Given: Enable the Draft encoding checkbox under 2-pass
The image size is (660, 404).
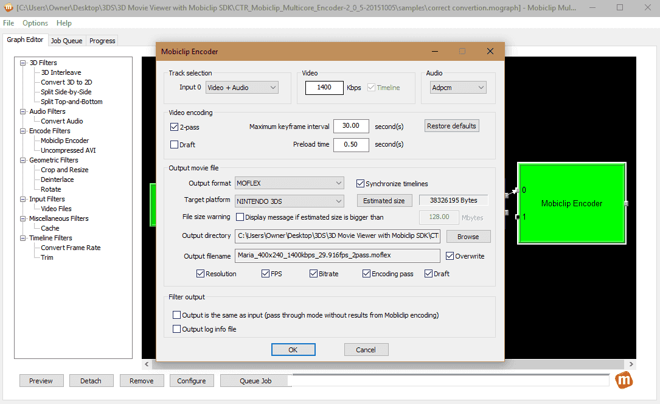Looking at the screenshot, I should point(174,144).
